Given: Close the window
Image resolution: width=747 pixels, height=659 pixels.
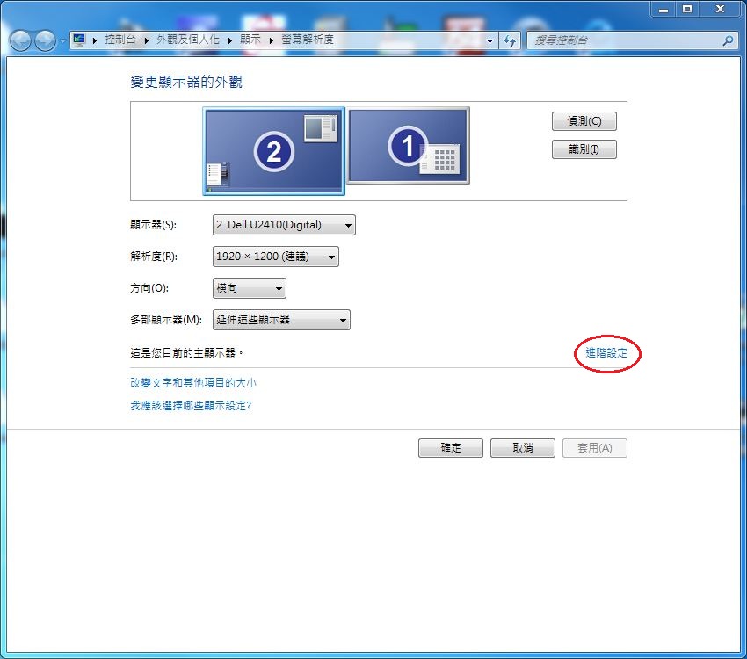Looking at the screenshot, I should point(720,10).
